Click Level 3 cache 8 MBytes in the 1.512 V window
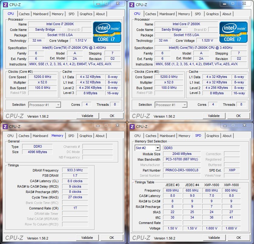Image resolution: width=254 pixels, height=244 pixels. [x=90, y=93]
